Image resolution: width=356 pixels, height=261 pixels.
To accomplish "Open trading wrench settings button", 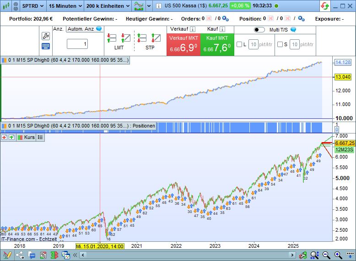I will point(46,36).
